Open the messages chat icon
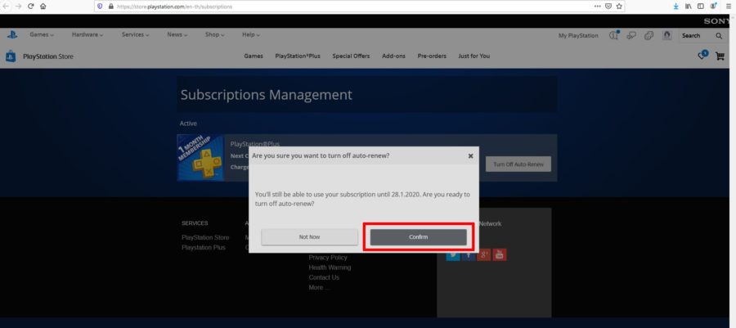 631,36
